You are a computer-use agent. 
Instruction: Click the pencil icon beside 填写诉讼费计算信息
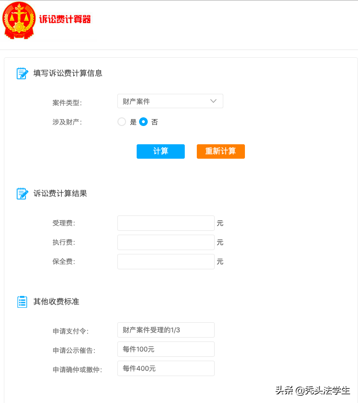point(23,73)
